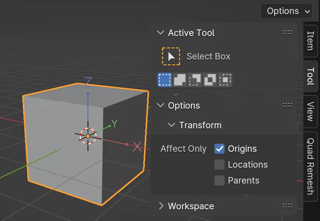Viewport: 320px width, 221px height.
Task: Open the Options dropdown in header
Action: 287,11
